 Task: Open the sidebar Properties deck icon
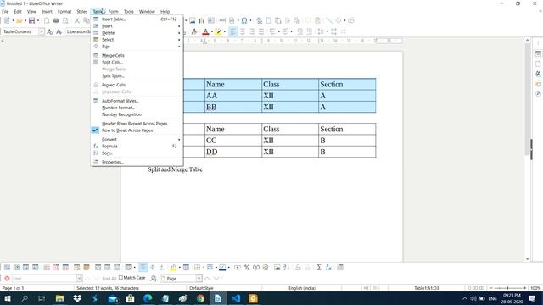click(538, 54)
